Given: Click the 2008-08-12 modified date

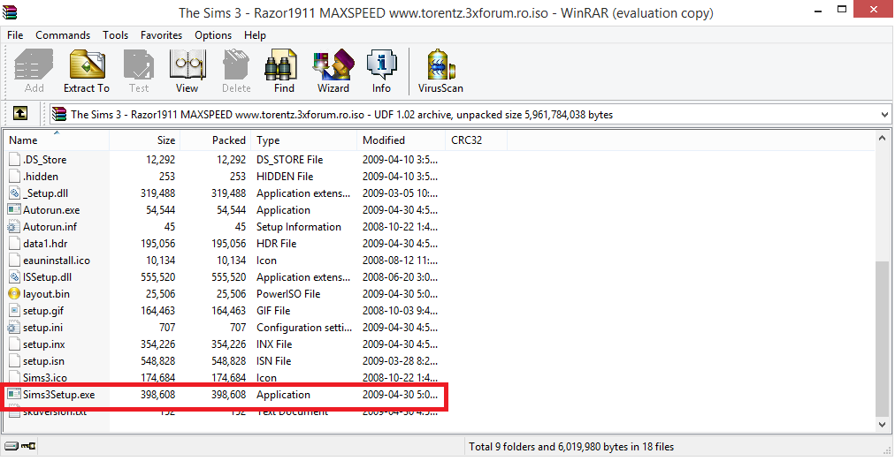Looking at the screenshot, I should tap(400, 261).
